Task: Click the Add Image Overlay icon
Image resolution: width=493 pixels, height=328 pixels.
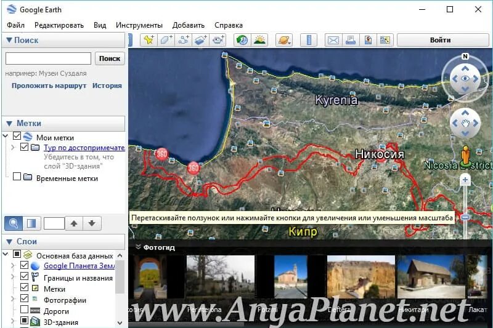Action: tap(200, 40)
